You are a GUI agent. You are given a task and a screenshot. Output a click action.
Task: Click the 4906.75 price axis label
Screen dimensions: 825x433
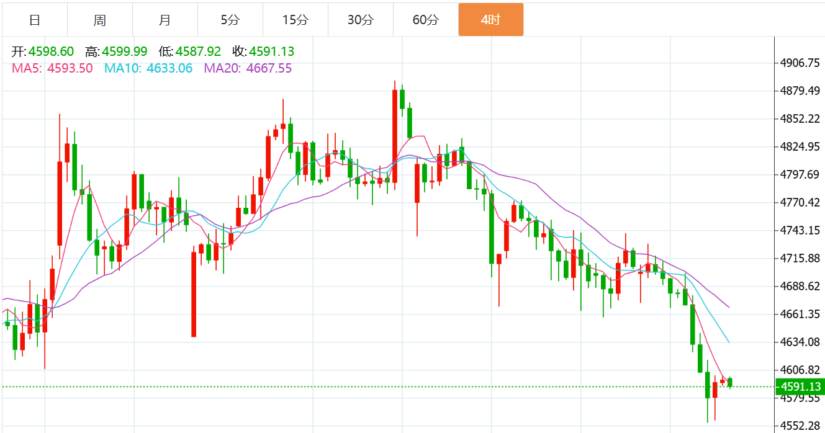[801, 63]
